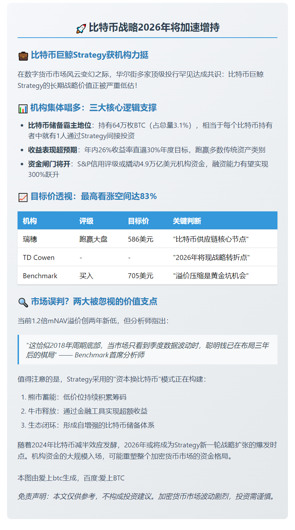Click heading 比特币巨鲸Strategy获机构力挺

[90, 55]
